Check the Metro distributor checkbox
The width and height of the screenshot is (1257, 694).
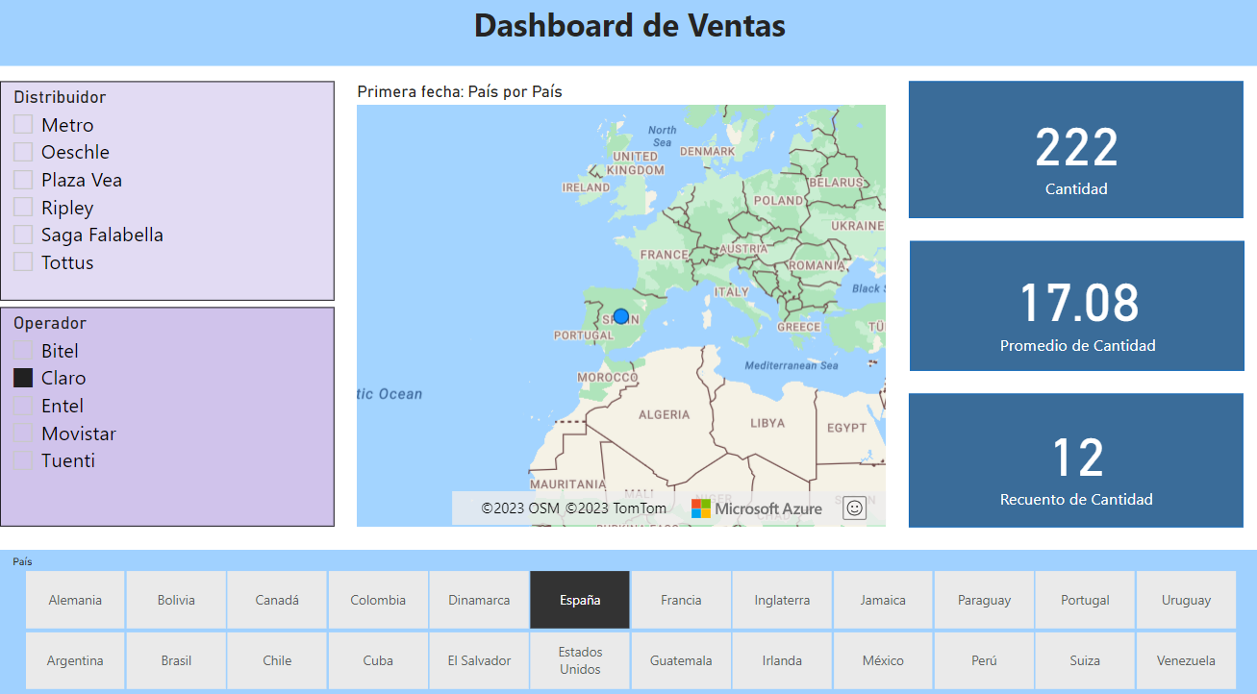23,125
